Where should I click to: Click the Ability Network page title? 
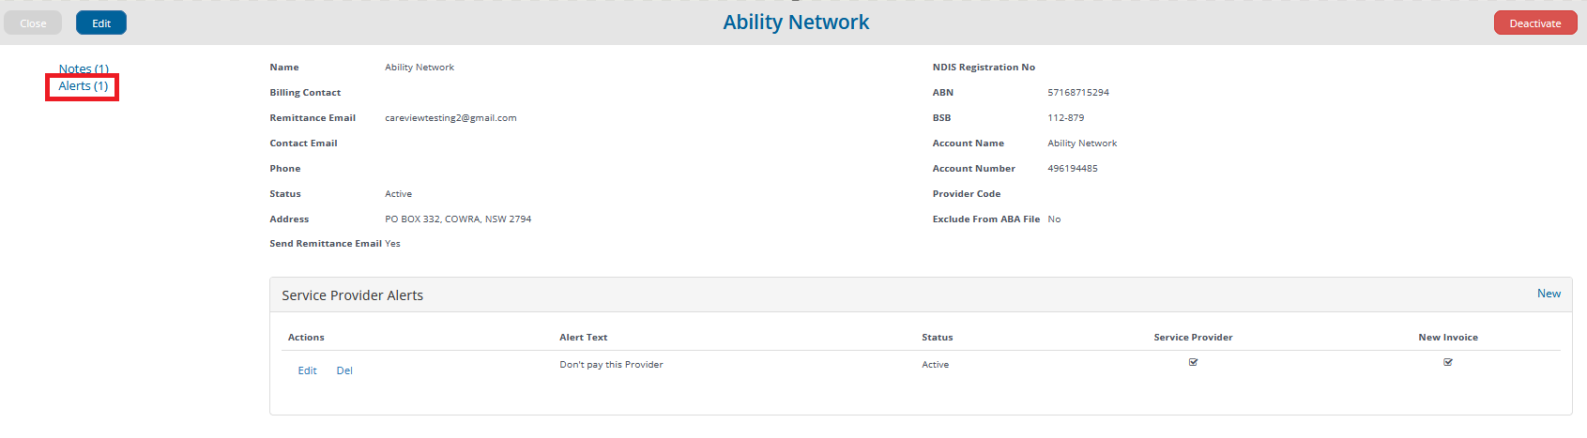(796, 22)
